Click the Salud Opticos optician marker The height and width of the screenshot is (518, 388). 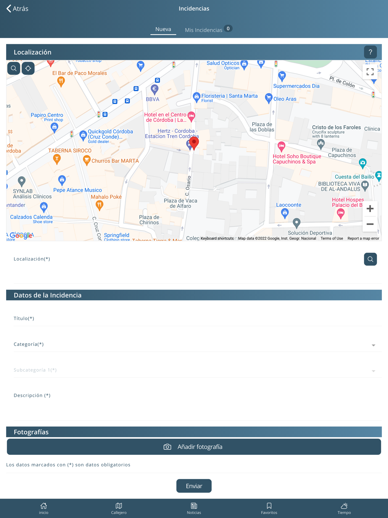pyautogui.click(x=244, y=64)
